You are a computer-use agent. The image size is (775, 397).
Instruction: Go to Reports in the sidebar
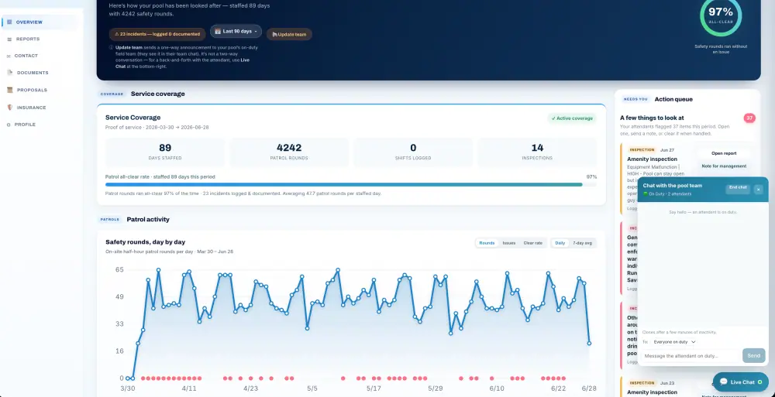click(x=28, y=39)
